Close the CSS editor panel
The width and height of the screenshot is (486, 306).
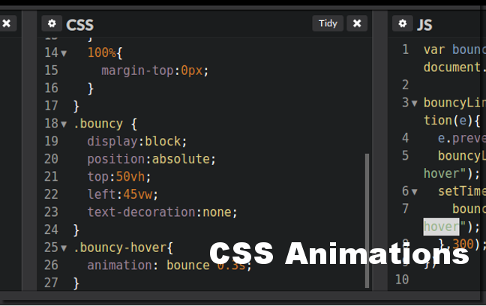click(x=357, y=23)
